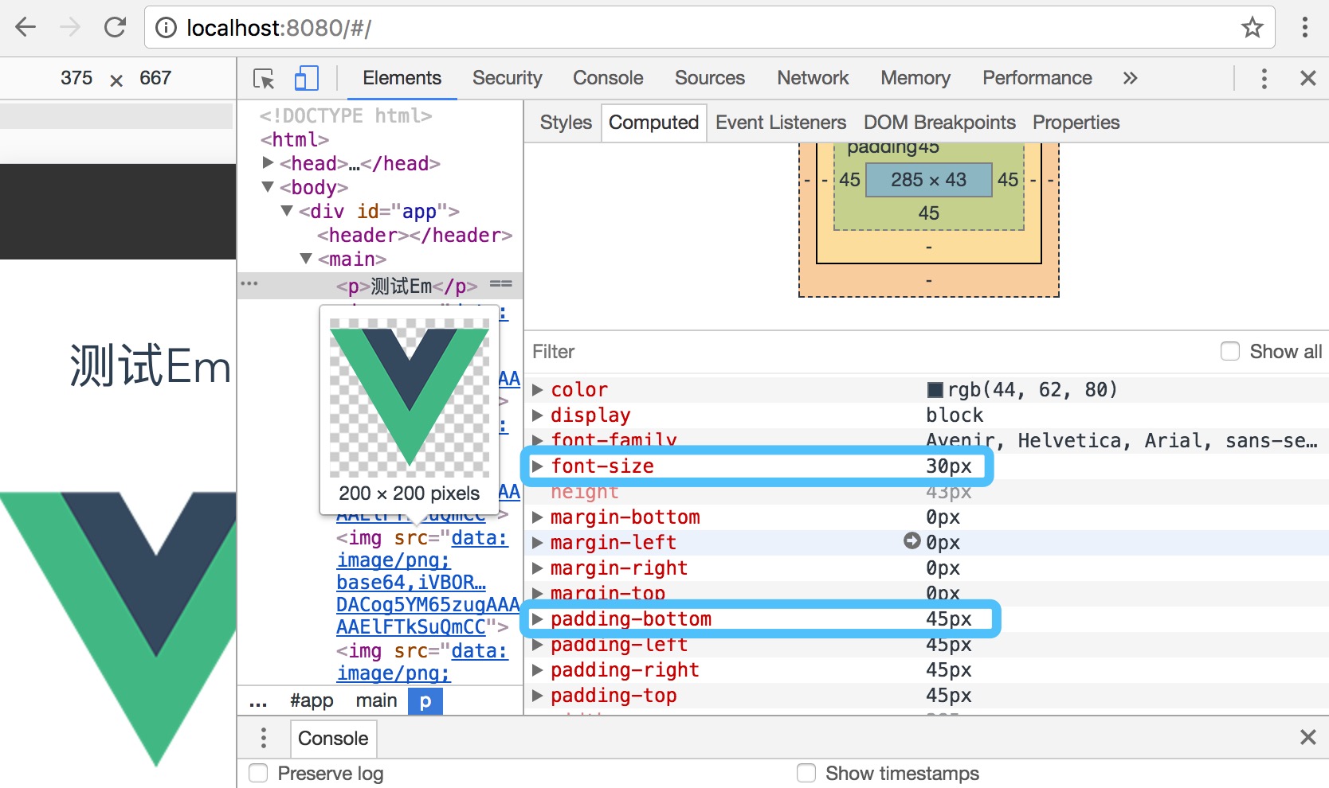Select the #app breadcrumb item
The height and width of the screenshot is (788, 1329).
click(x=312, y=700)
